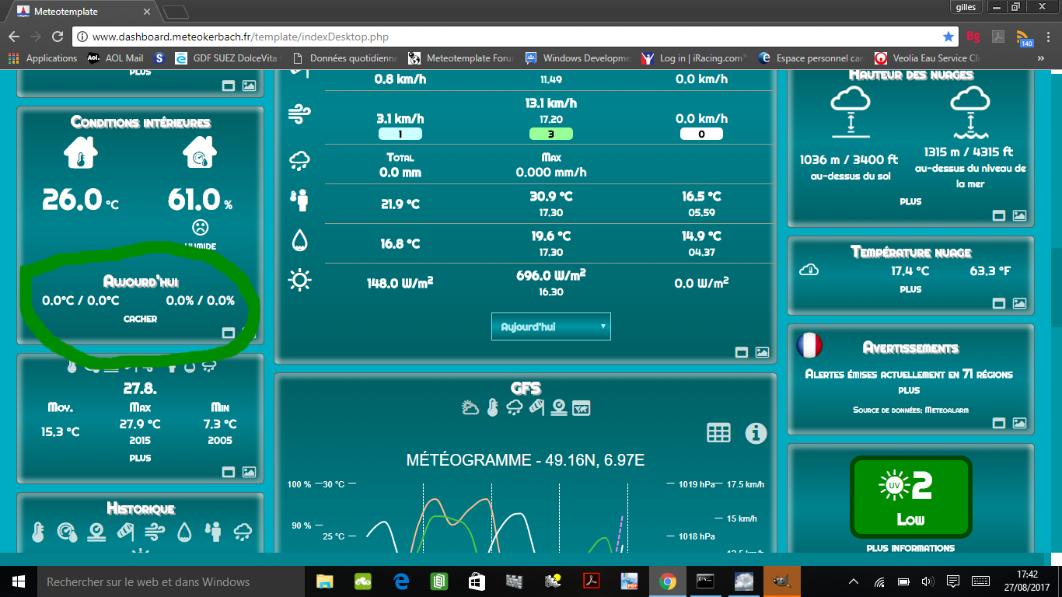Click PLUS under cloud height
Screen dimensions: 1062x597
point(910,201)
